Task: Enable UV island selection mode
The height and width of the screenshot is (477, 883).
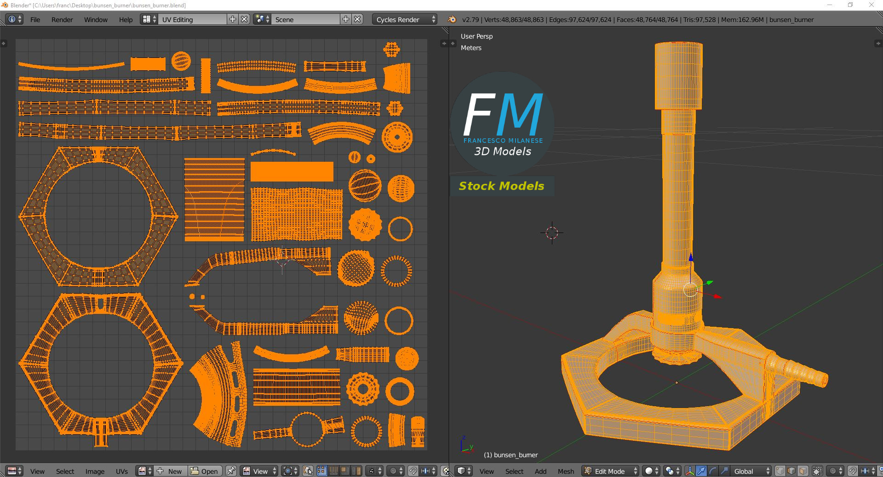Action: point(357,471)
